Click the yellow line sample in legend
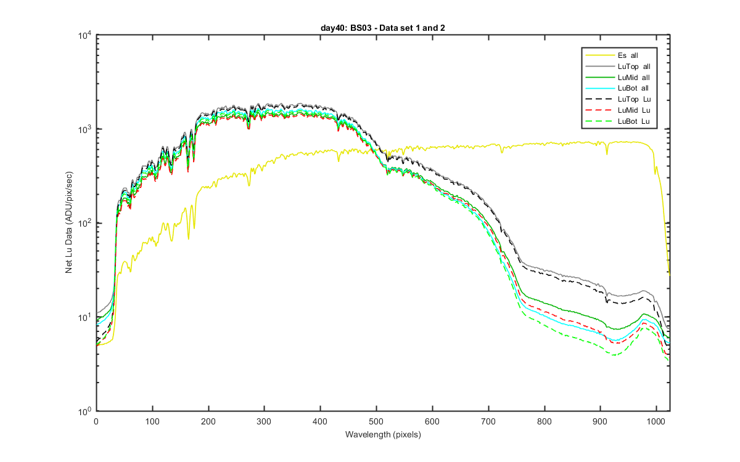This screenshot has width=740, height=462. [x=600, y=55]
